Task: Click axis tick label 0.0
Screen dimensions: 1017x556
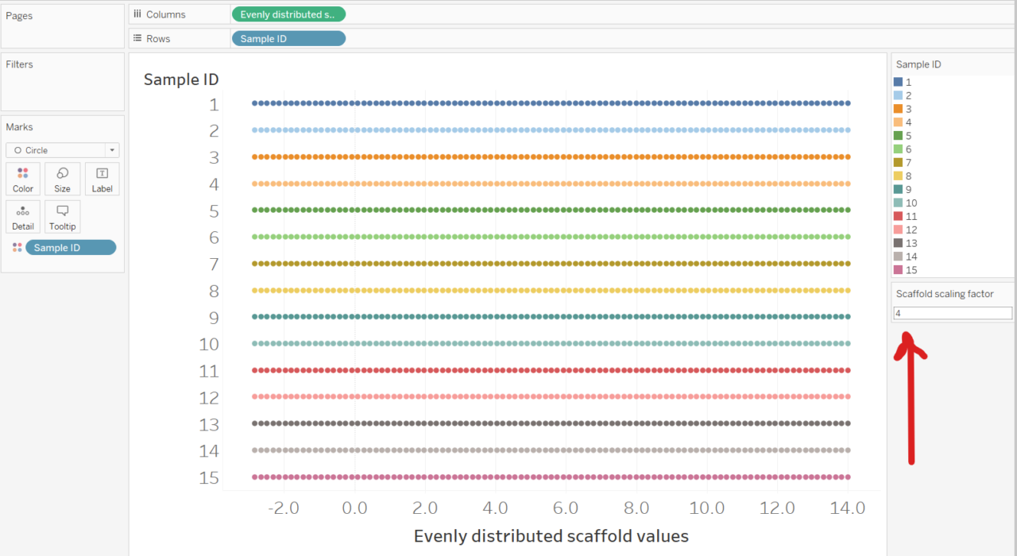Action: (x=354, y=508)
